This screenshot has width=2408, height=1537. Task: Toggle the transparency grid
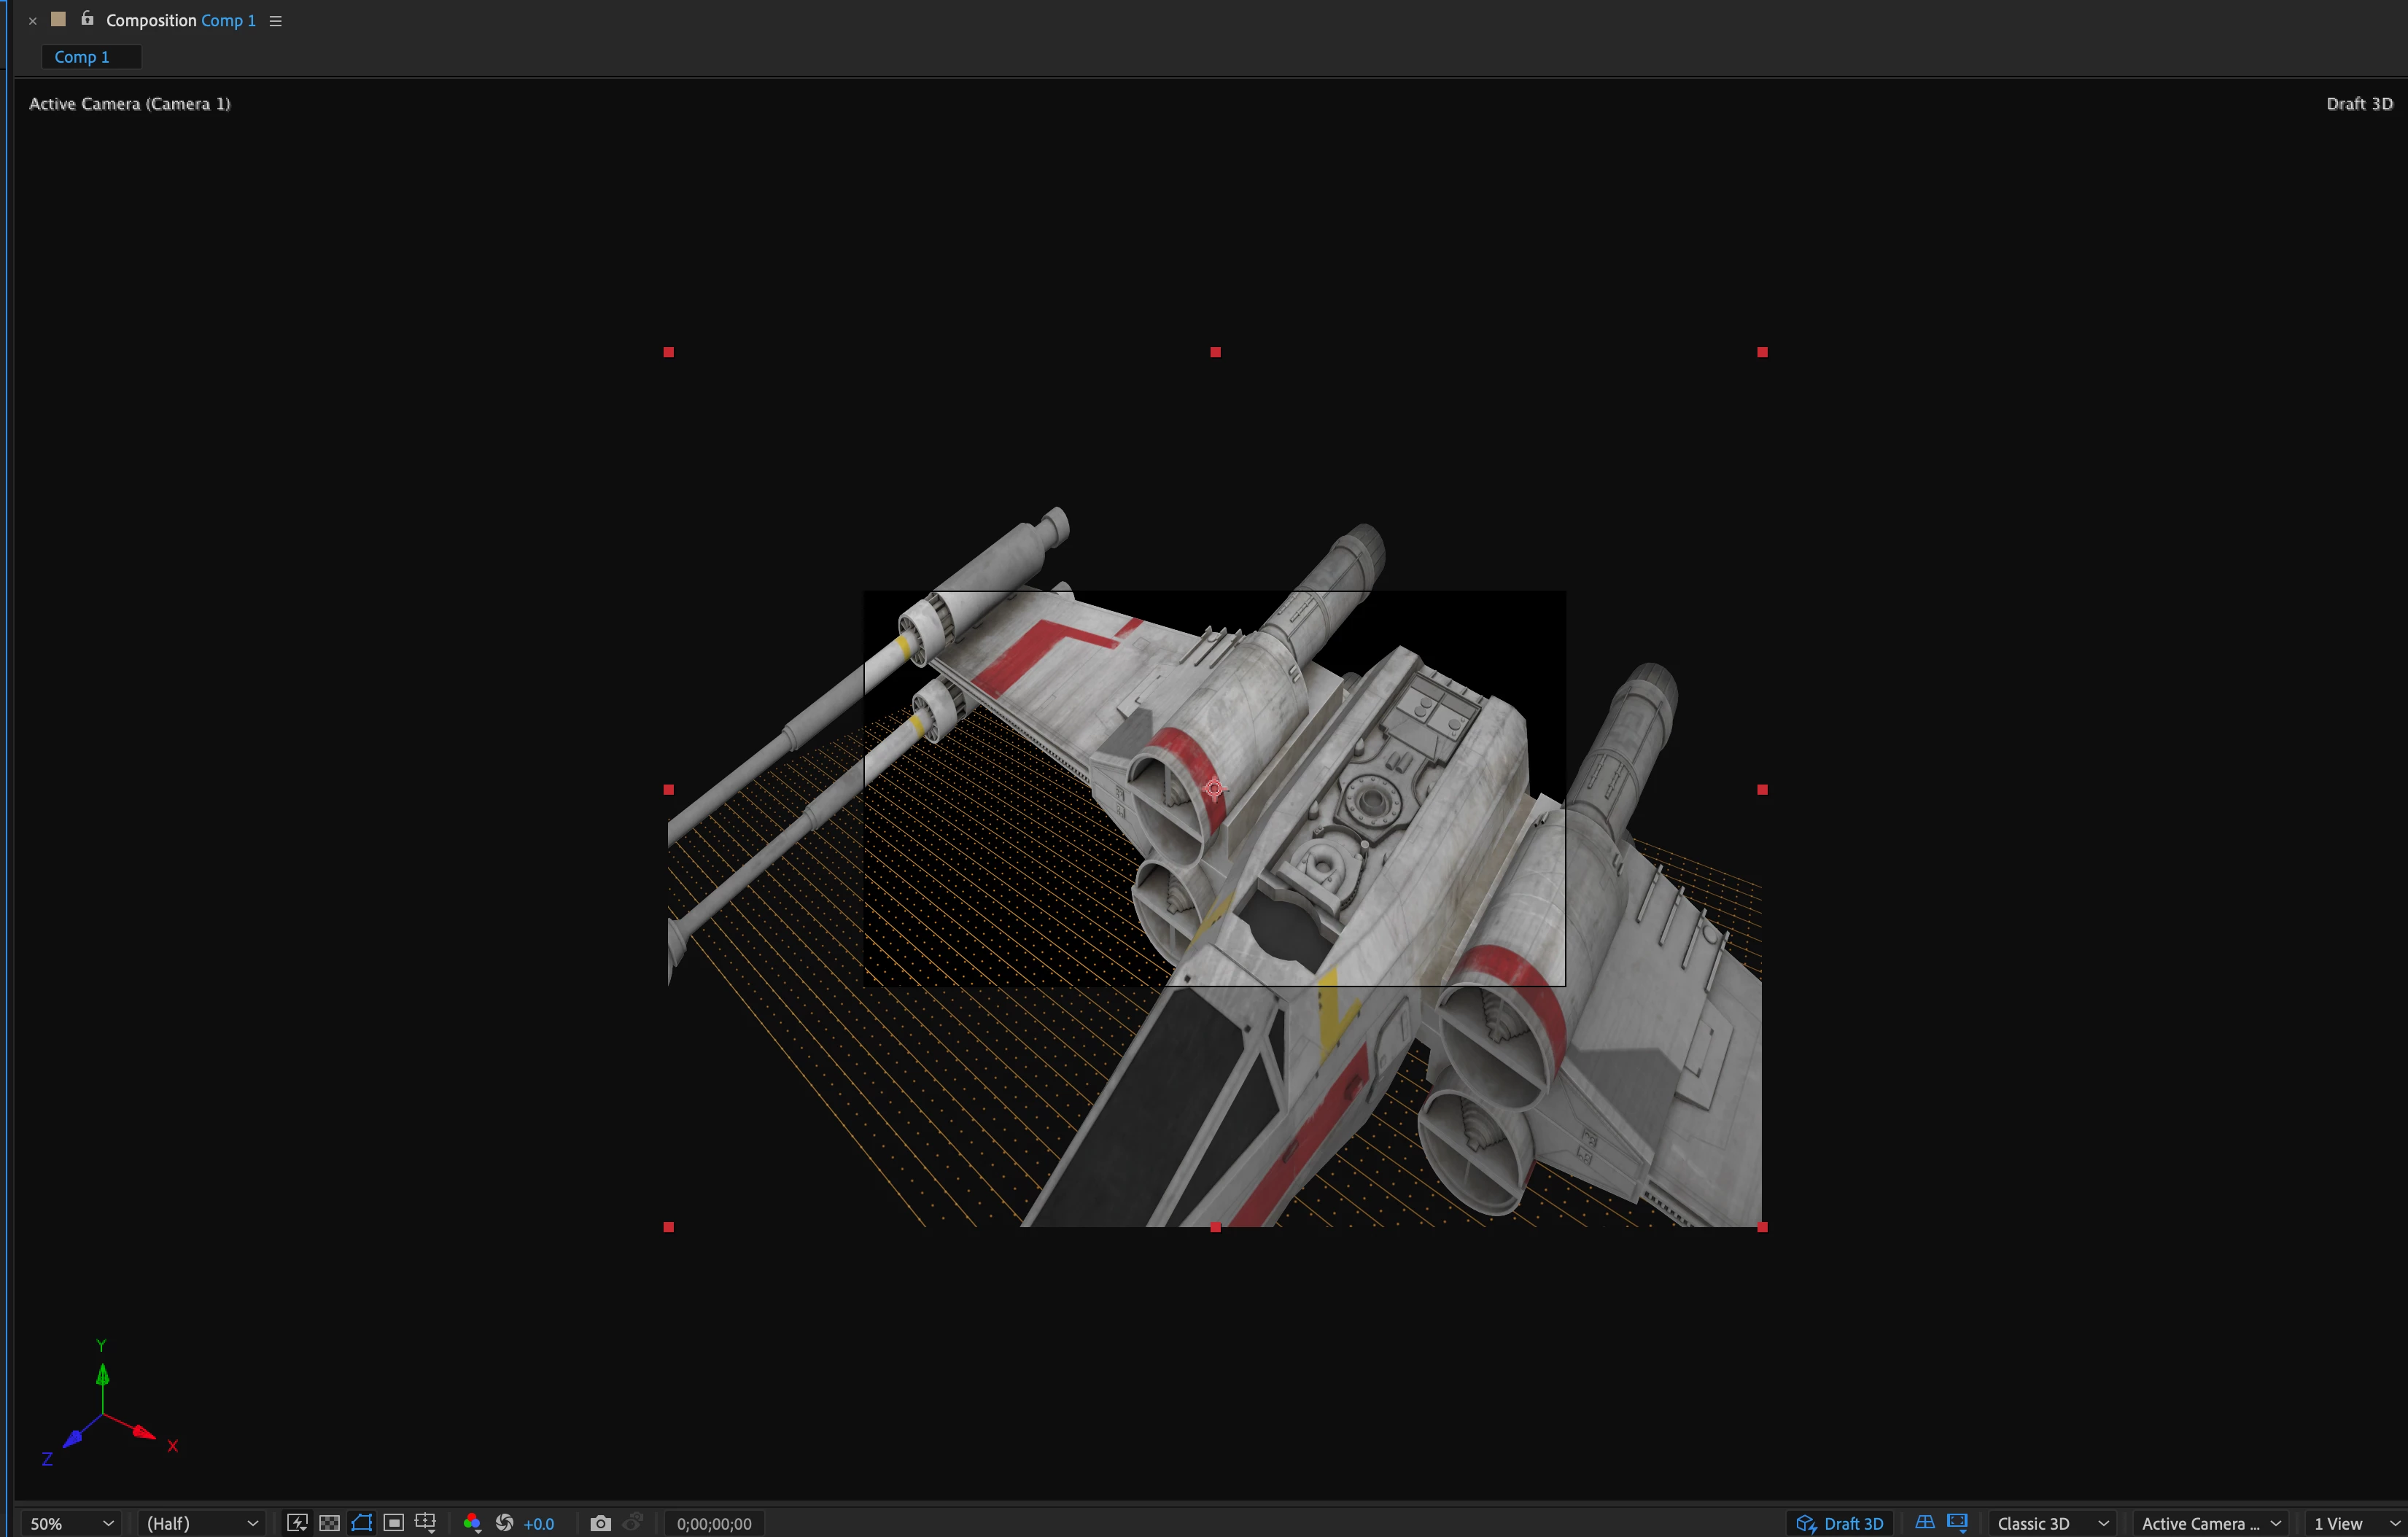[329, 1522]
